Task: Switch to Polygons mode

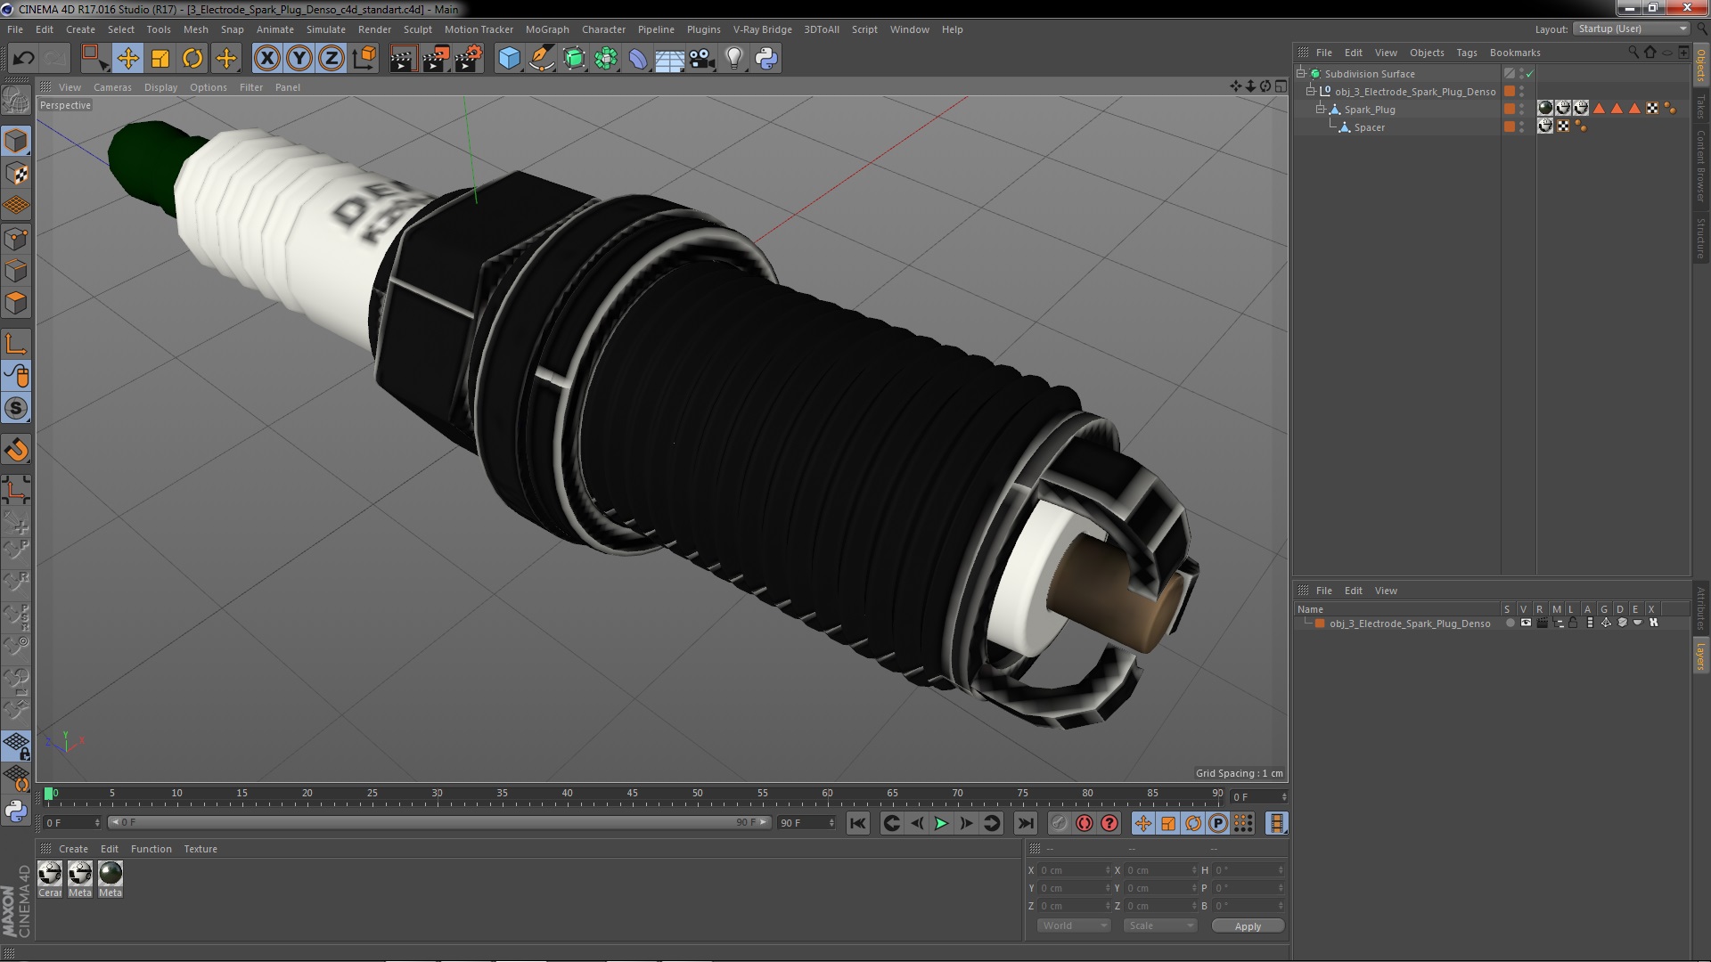Action: (x=16, y=303)
